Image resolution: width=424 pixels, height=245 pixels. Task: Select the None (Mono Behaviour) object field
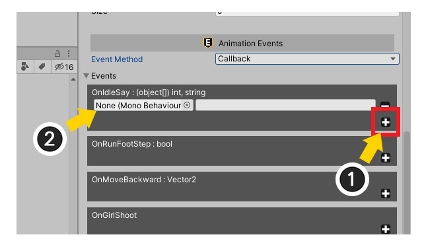point(143,105)
